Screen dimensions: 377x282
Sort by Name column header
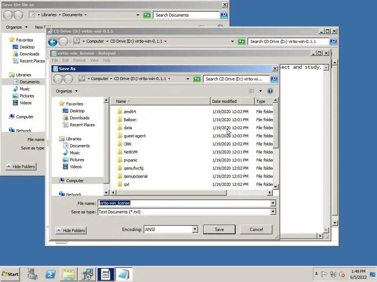point(161,101)
